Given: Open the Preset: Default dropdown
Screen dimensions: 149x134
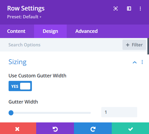Looking at the screenshot, I should point(24,17).
